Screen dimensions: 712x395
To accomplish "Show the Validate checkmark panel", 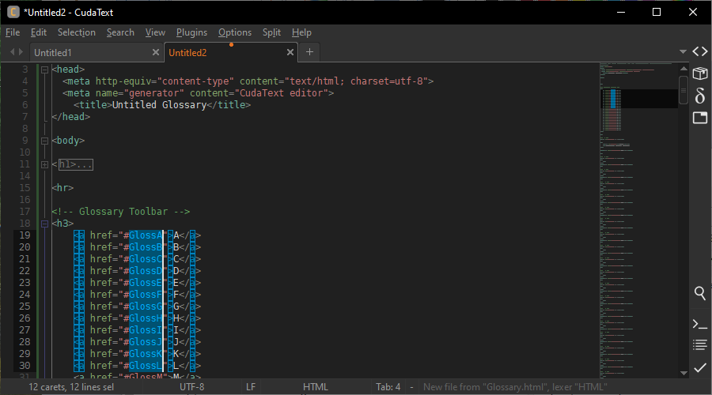I will pos(699,367).
